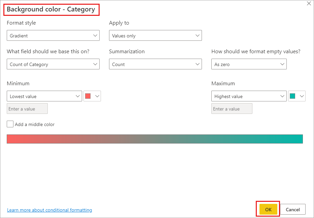Expand the Apply to dropdown
This screenshot has height=218, width=314.
pyautogui.click(x=155, y=36)
